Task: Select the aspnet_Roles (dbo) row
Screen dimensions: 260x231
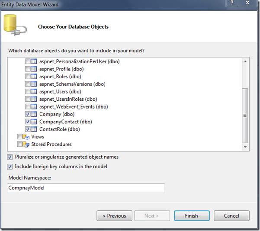Action: tap(60, 77)
